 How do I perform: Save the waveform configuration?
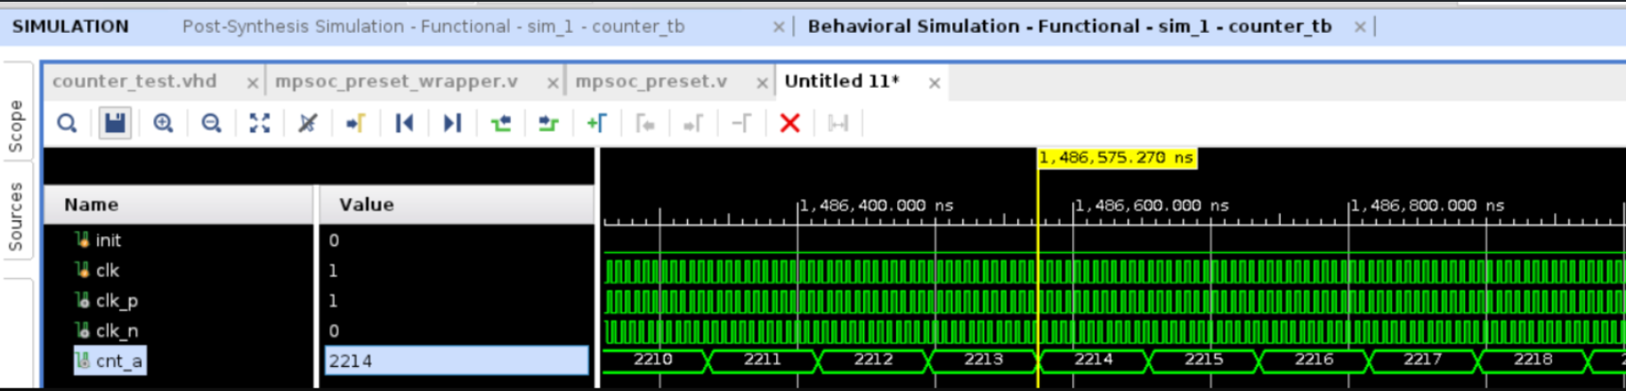115,123
